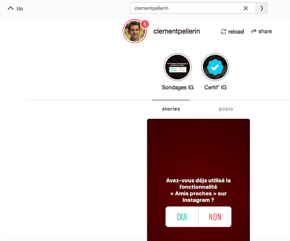The width and height of the screenshot is (290, 241).
Task: Click the Up label text
Action: click(19, 8)
